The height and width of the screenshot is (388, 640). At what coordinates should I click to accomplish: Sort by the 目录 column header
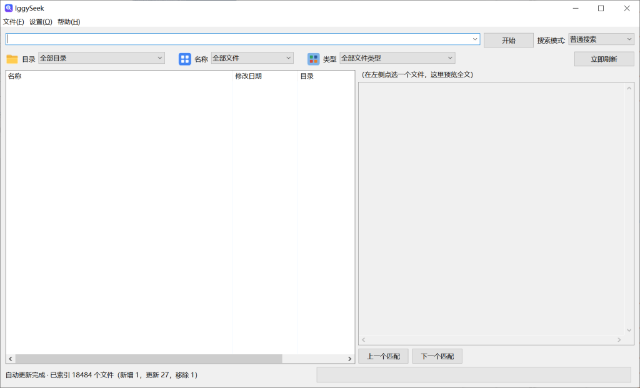pyautogui.click(x=326, y=76)
